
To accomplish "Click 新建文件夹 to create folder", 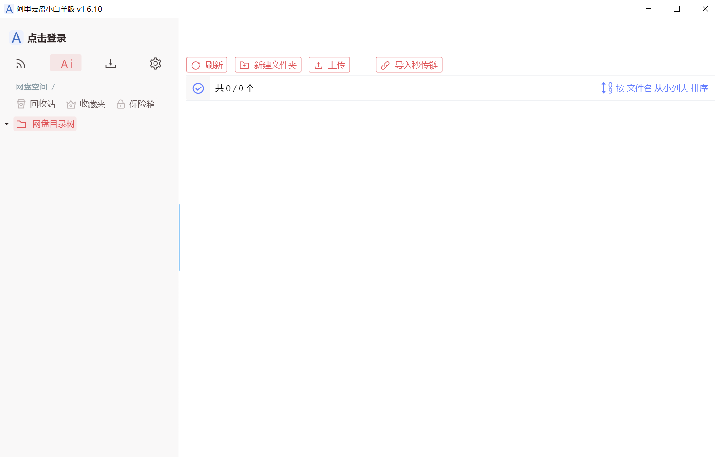I will click(268, 65).
